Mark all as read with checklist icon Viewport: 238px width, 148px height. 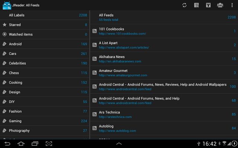coord(196,5)
